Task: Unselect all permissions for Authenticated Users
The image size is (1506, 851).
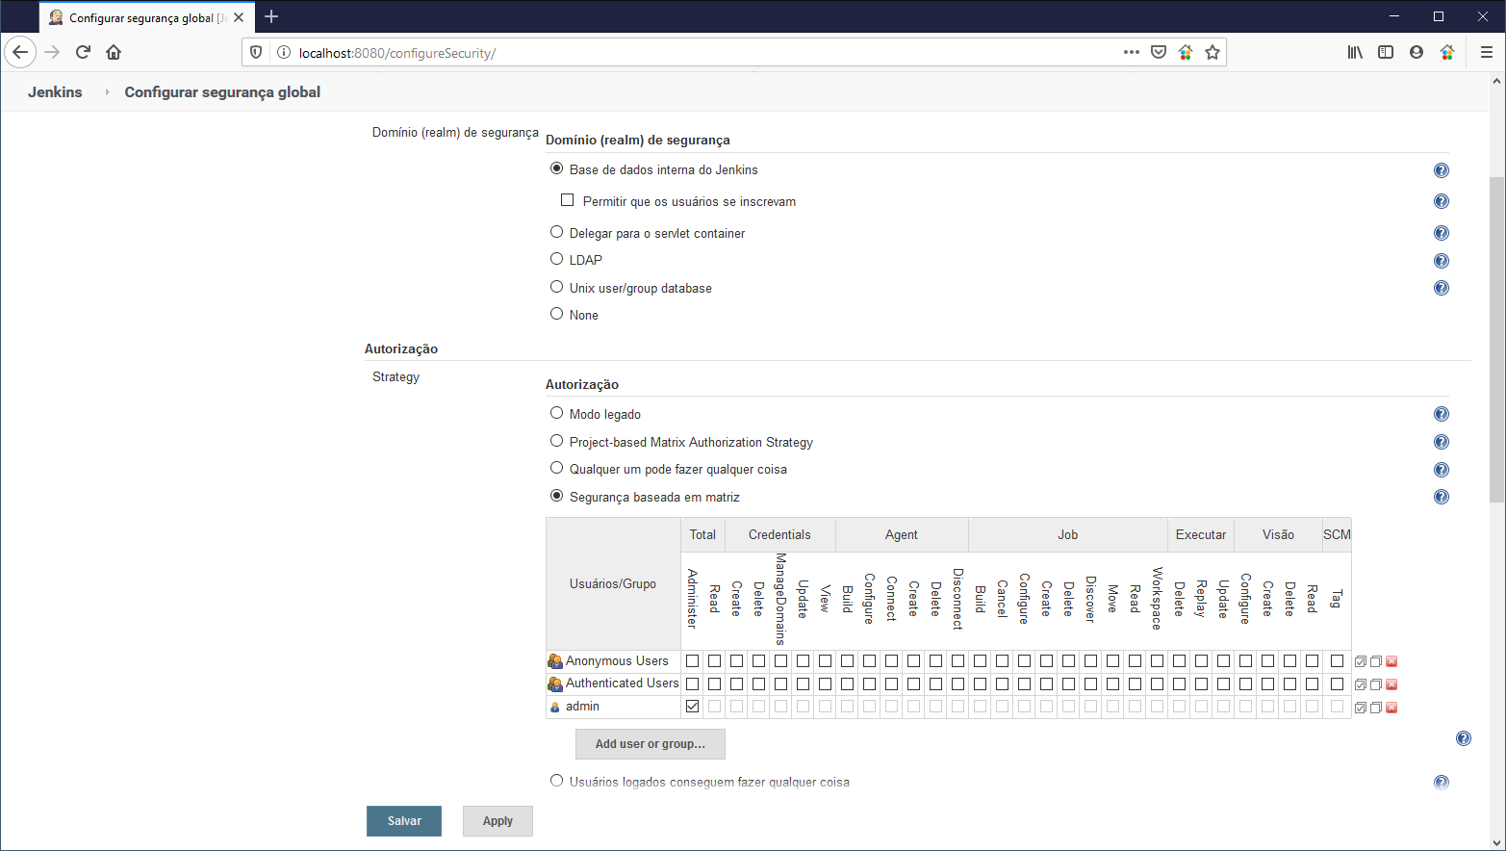Action: [1376, 684]
